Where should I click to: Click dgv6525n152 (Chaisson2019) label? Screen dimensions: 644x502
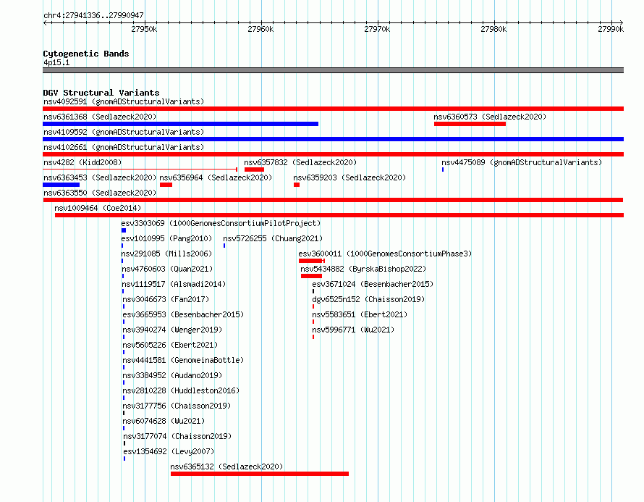[x=368, y=299]
